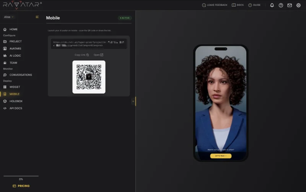
Task: Open Docs in the top bar
Action: [238, 5]
